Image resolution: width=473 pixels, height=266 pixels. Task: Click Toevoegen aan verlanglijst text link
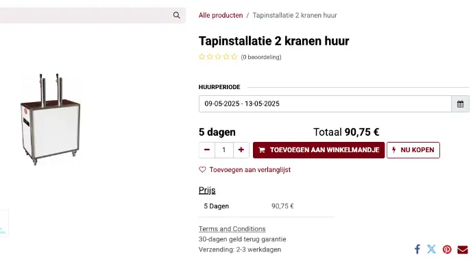pos(250,170)
